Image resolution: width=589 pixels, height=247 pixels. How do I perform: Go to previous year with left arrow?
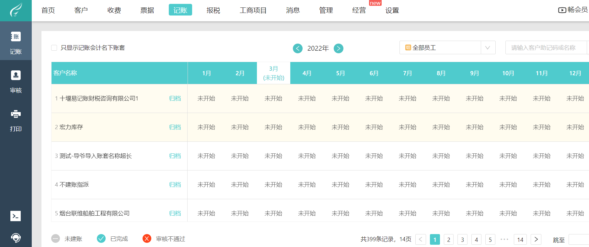click(297, 48)
